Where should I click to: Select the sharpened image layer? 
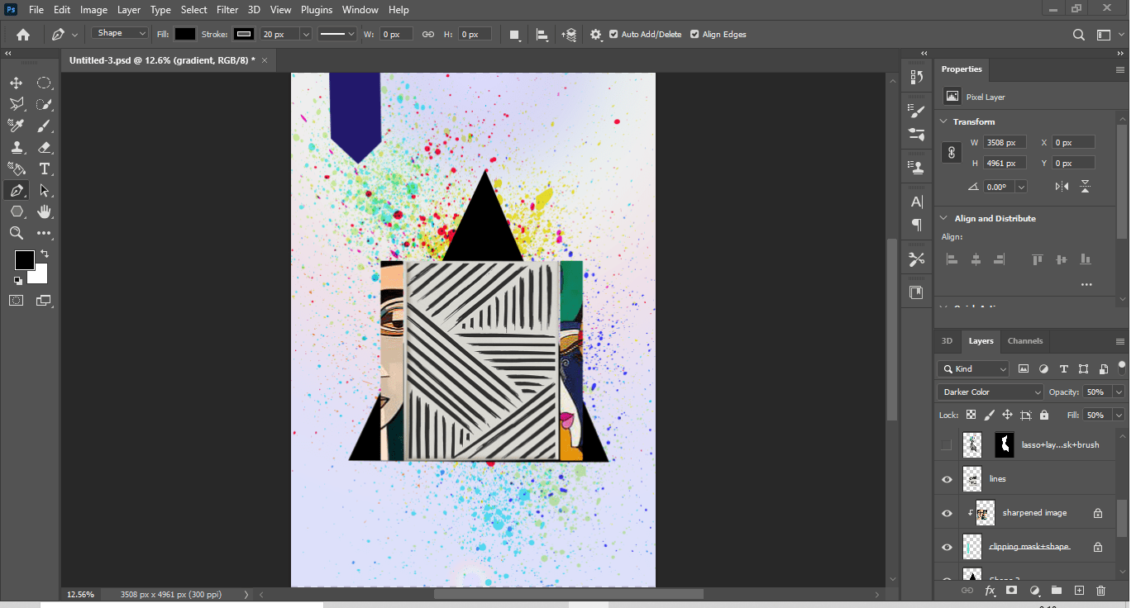(x=1034, y=513)
